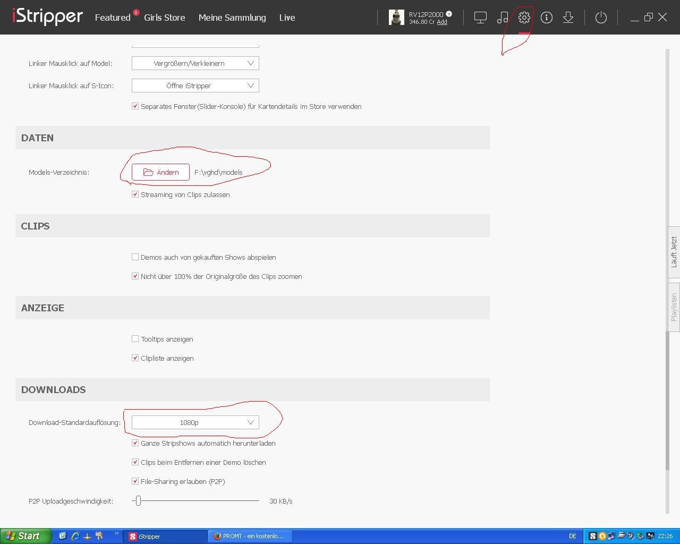Toggle Streaming von Clips zulassen

coord(135,194)
